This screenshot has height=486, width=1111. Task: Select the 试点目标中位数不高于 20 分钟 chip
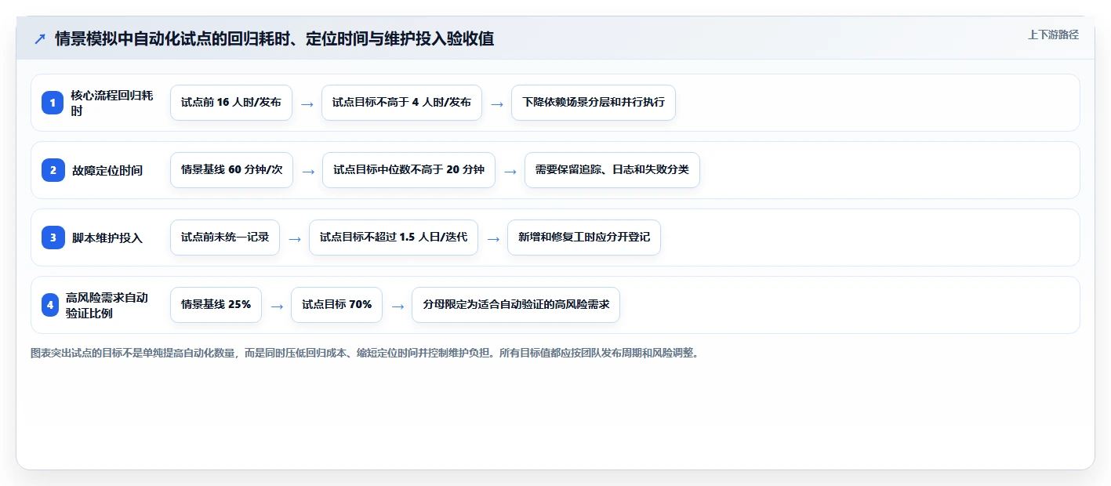click(408, 170)
